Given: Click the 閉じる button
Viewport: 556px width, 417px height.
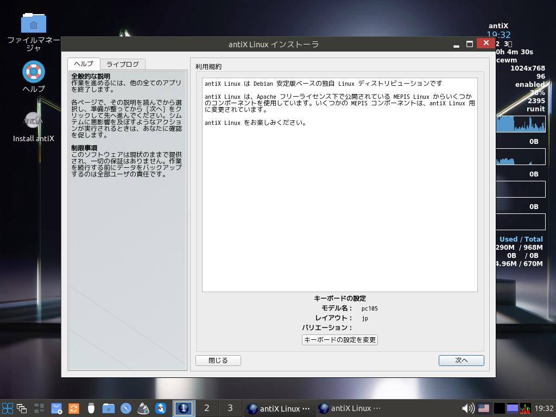Looking at the screenshot, I should click(218, 361).
